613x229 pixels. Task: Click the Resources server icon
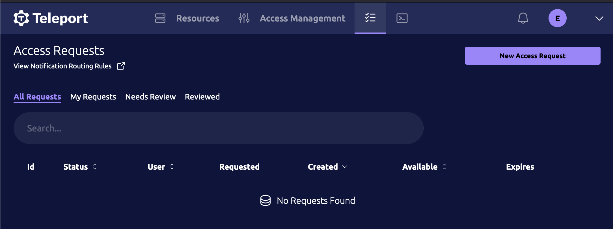tap(160, 18)
